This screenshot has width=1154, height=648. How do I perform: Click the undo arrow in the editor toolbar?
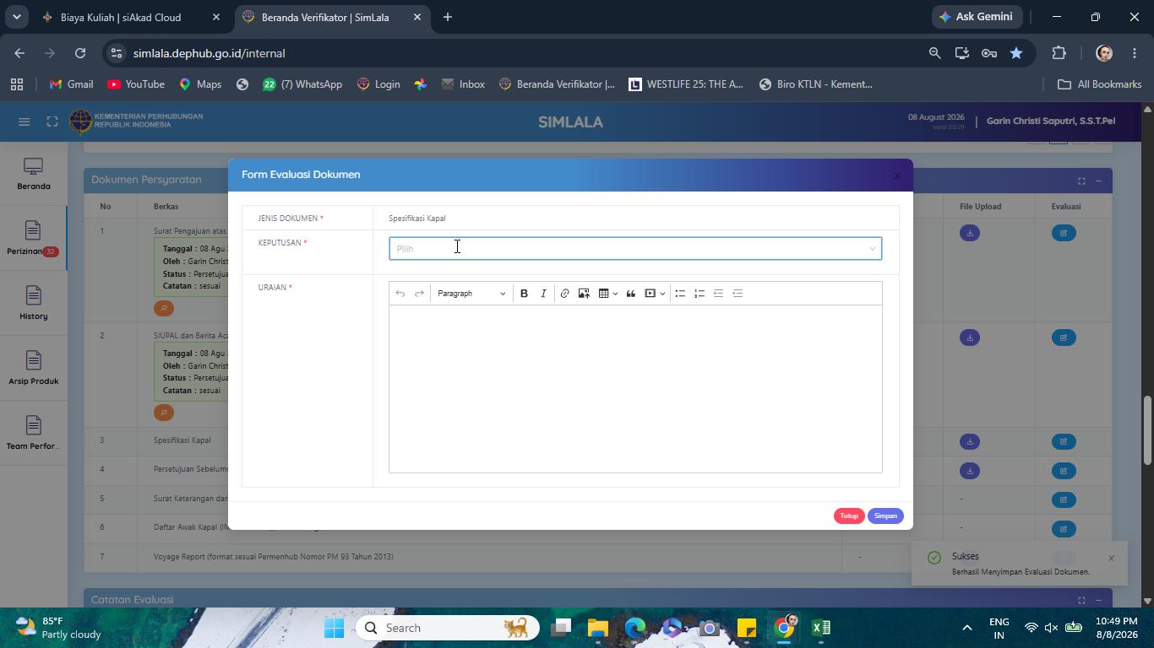click(x=400, y=294)
